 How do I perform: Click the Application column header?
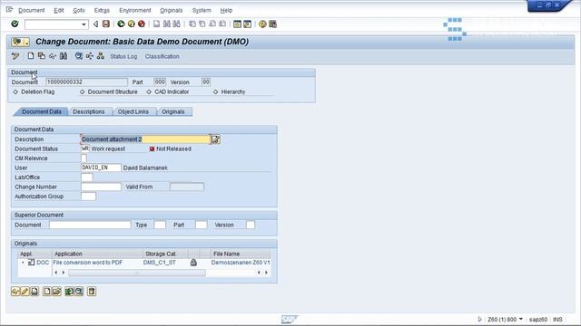point(97,254)
